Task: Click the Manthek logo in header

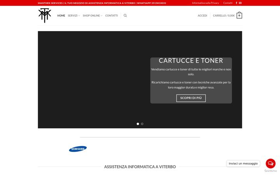Action: coord(45,16)
